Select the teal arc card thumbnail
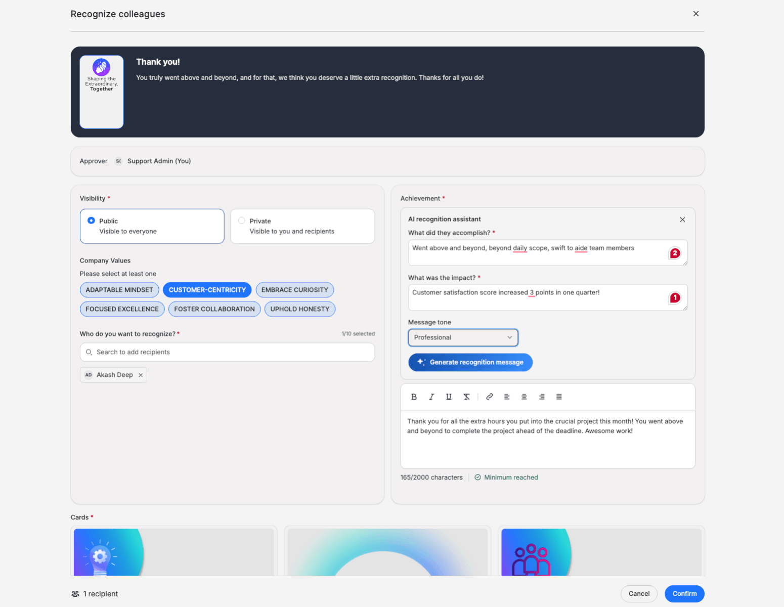784x607 pixels. (x=387, y=552)
